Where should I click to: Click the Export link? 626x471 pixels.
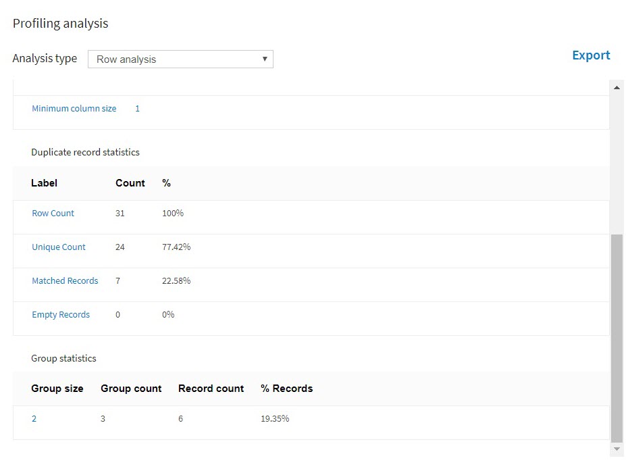591,55
